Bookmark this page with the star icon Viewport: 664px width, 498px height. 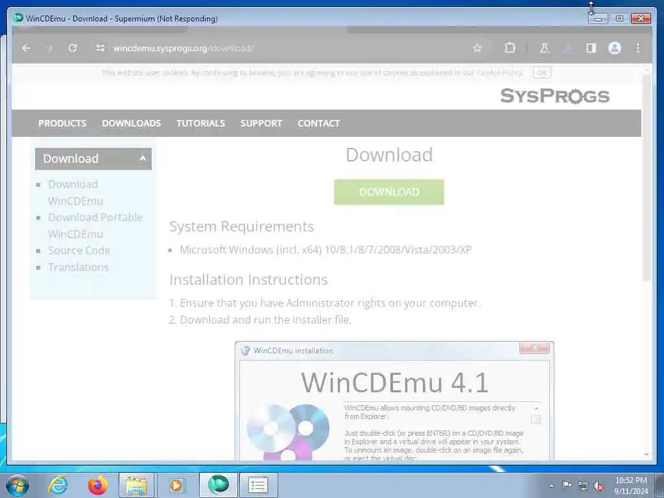pyautogui.click(x=477, y=48)
